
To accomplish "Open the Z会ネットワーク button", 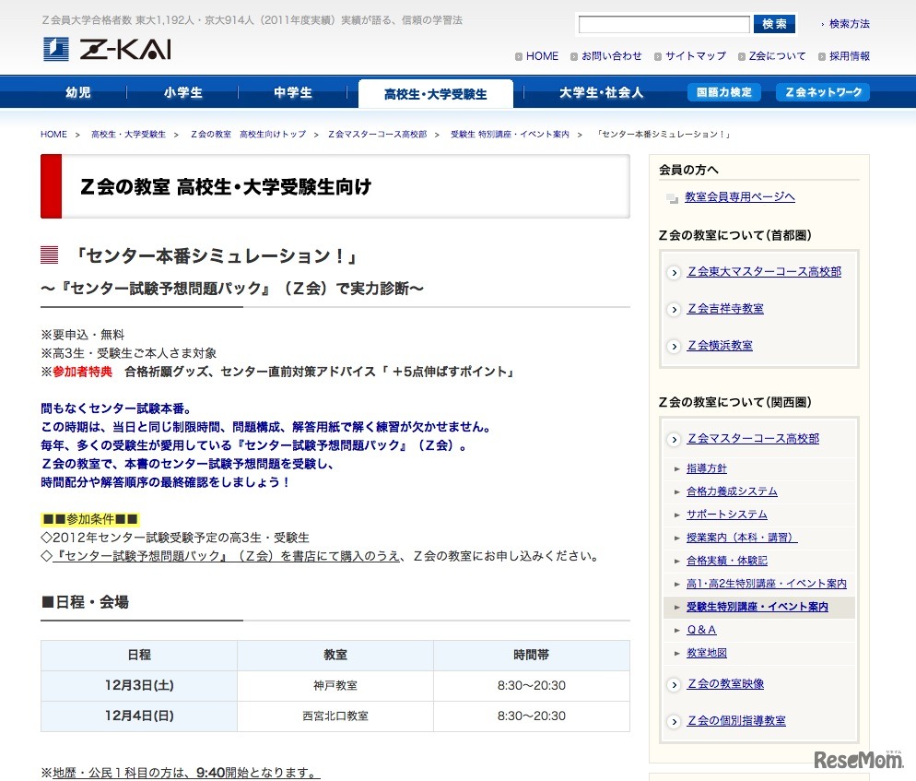I will [823, 92].
